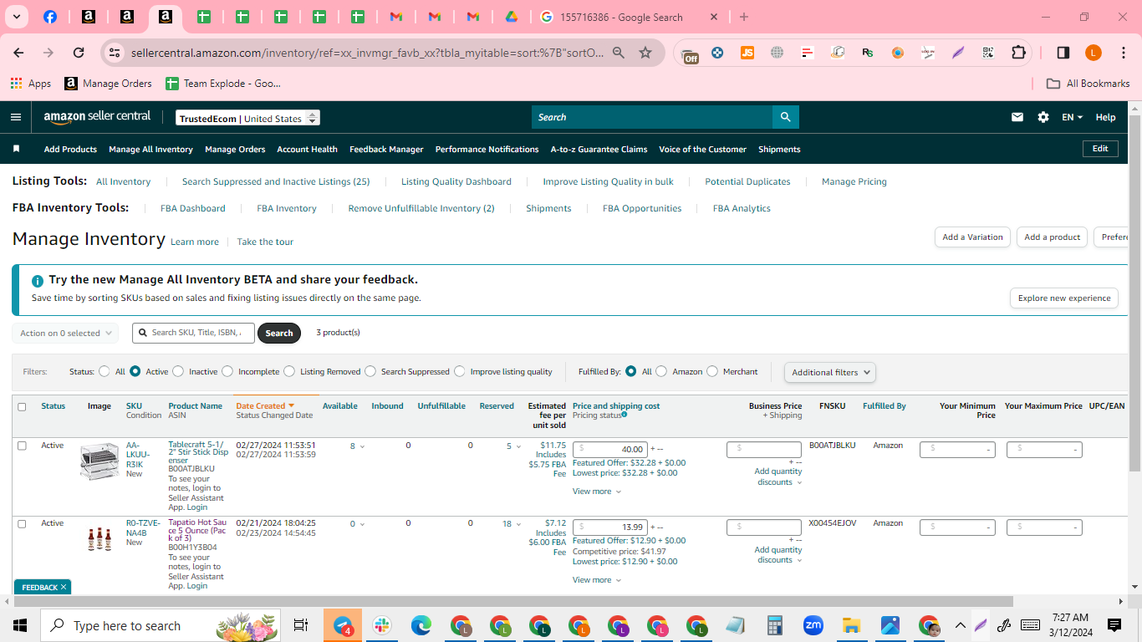Sort by the Date Created column header
This screenshot has width=1142, height=642.
pos(265,406)
